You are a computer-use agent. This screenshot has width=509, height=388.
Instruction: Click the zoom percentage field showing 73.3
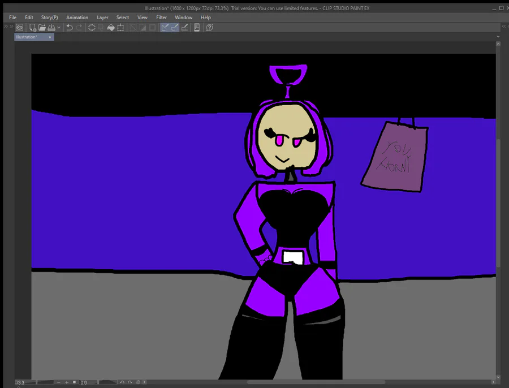click(21, 382)
